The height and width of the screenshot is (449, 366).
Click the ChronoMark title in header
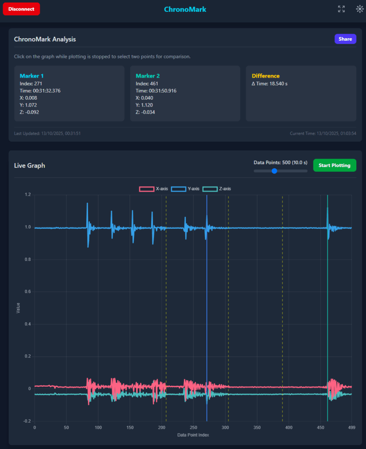coord(185,9)
